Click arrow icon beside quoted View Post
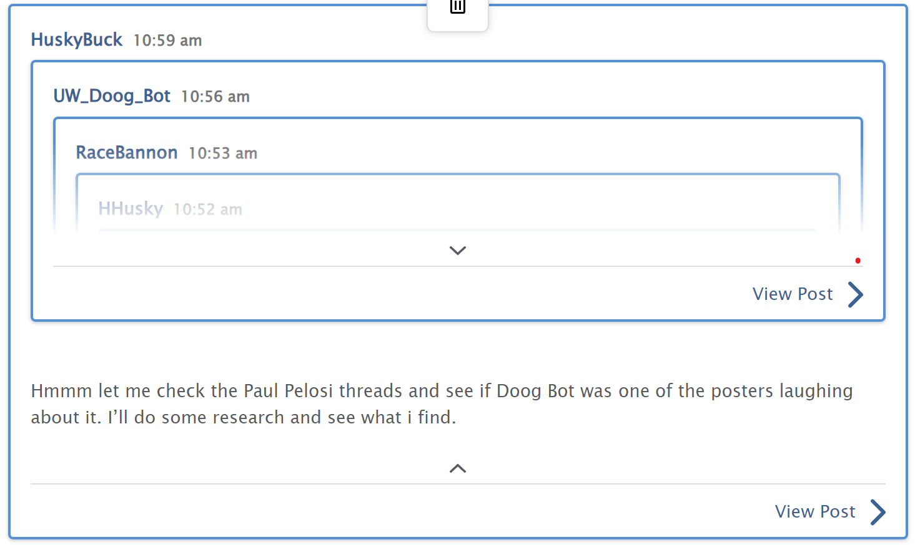The width and height of the screenshot is (915, 545). tap(856, 294)
